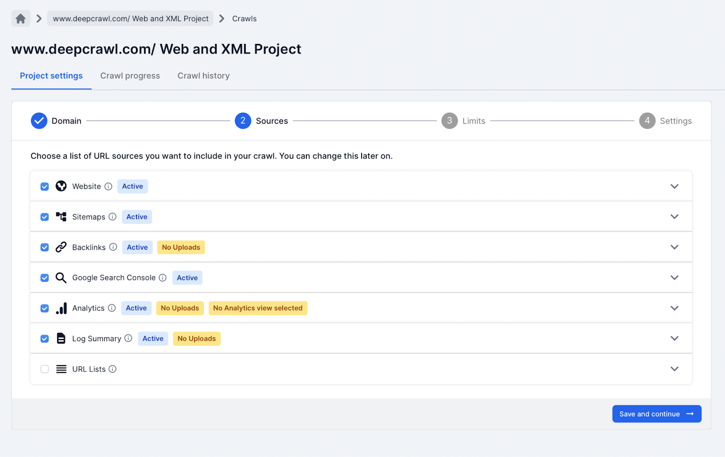
Task: Expand the URL Lists row chevron
Action: click(674, 369)
